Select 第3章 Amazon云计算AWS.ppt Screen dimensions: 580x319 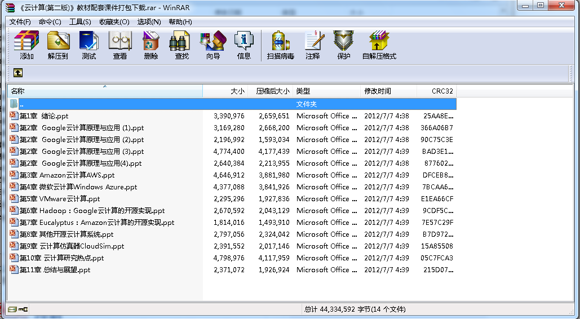pyautogui.click(x=67, y=175)
